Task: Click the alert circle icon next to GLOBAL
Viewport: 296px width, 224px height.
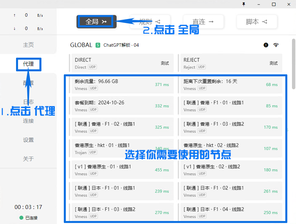Action: (x=266, y=45)
